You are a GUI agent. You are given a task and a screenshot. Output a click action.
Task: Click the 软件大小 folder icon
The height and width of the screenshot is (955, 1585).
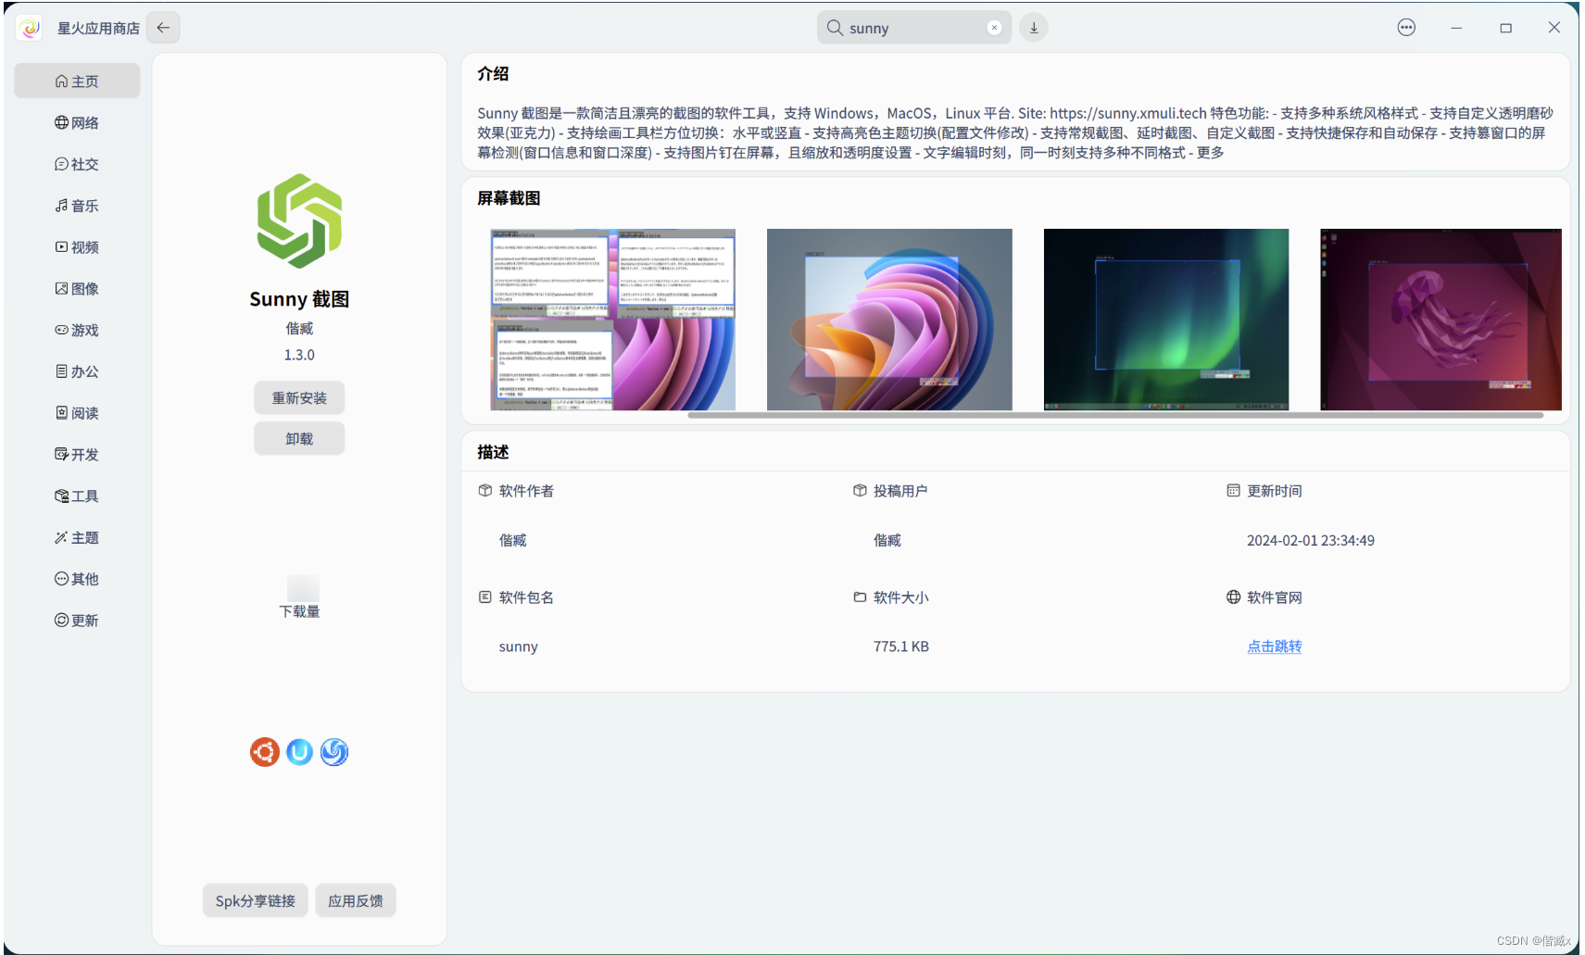point(860,597)
